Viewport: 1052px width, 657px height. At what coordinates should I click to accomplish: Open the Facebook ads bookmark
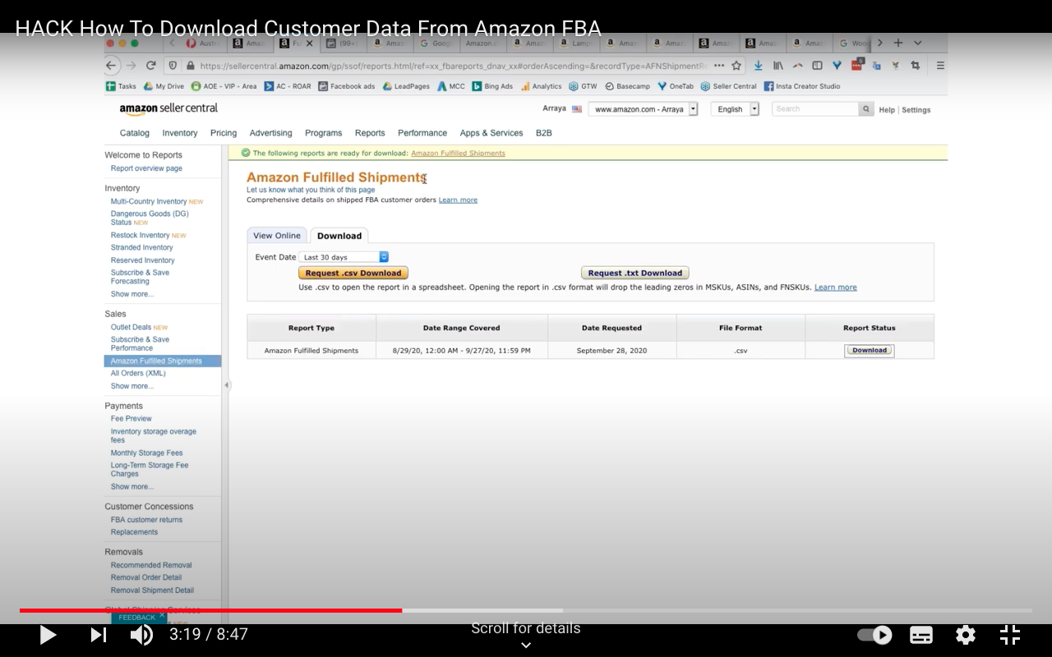(346, 86)
